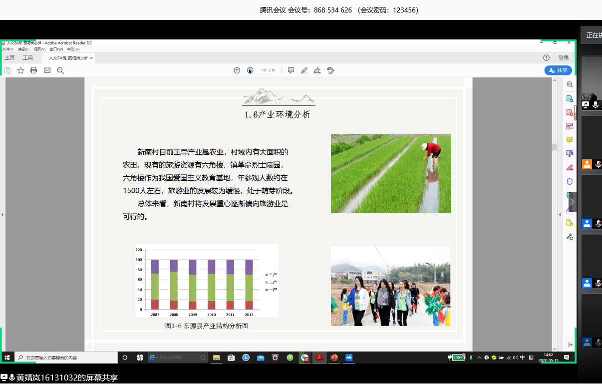Click the blue 共享 share button

tap(558, 70)
